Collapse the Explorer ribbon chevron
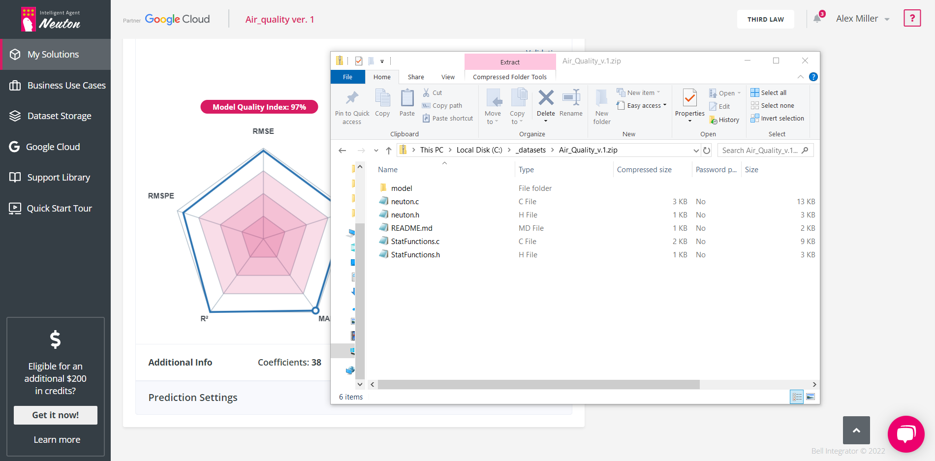 (x=801, y=77)
